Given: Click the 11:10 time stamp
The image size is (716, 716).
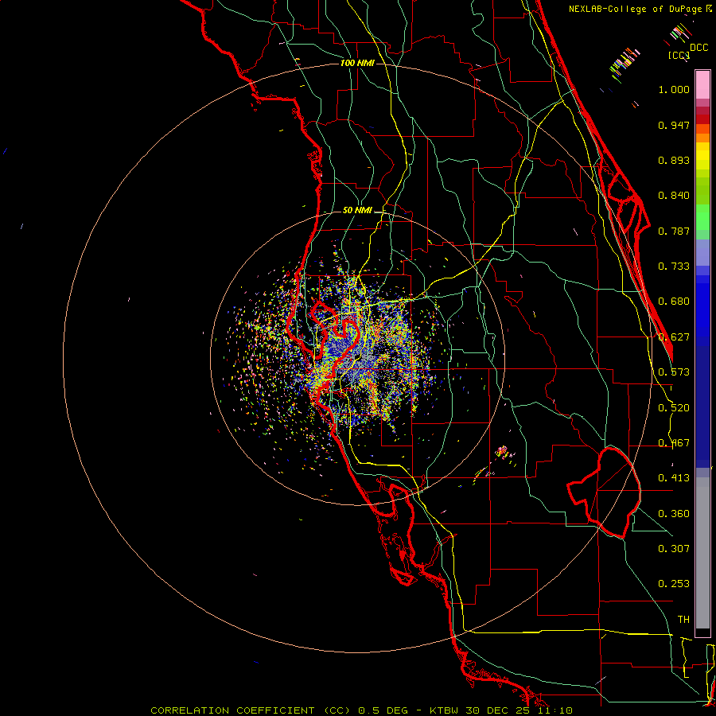Looking at the screenshot, I should [x=556, y=710].
